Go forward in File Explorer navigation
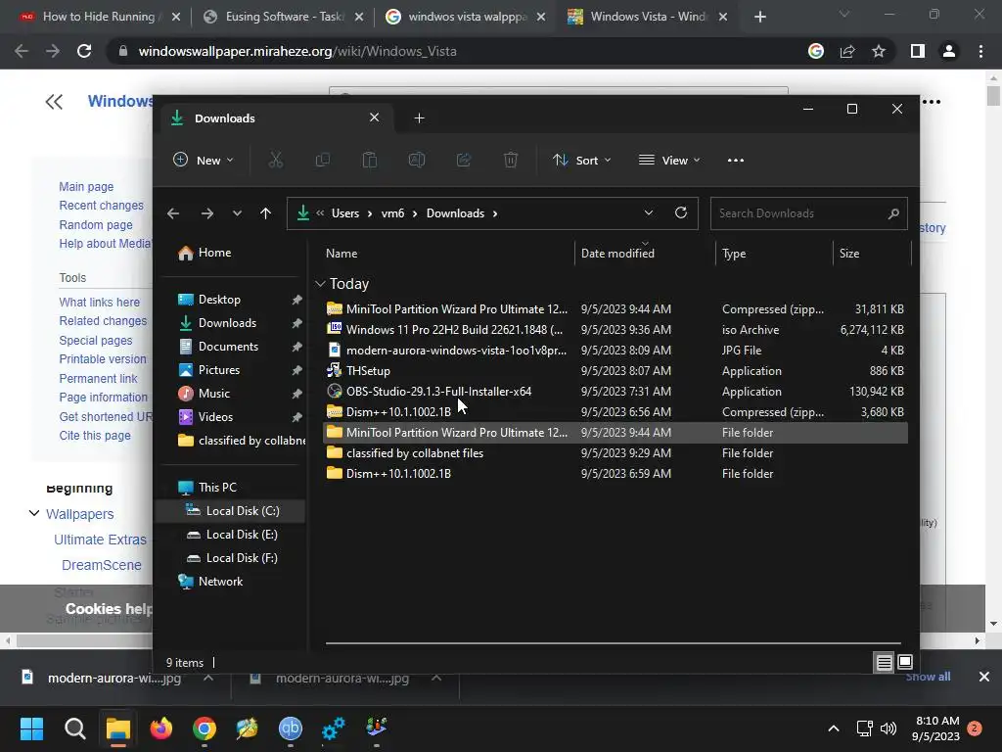Image resolution: width=1002 pixels, height=752 pixels. 207,213
